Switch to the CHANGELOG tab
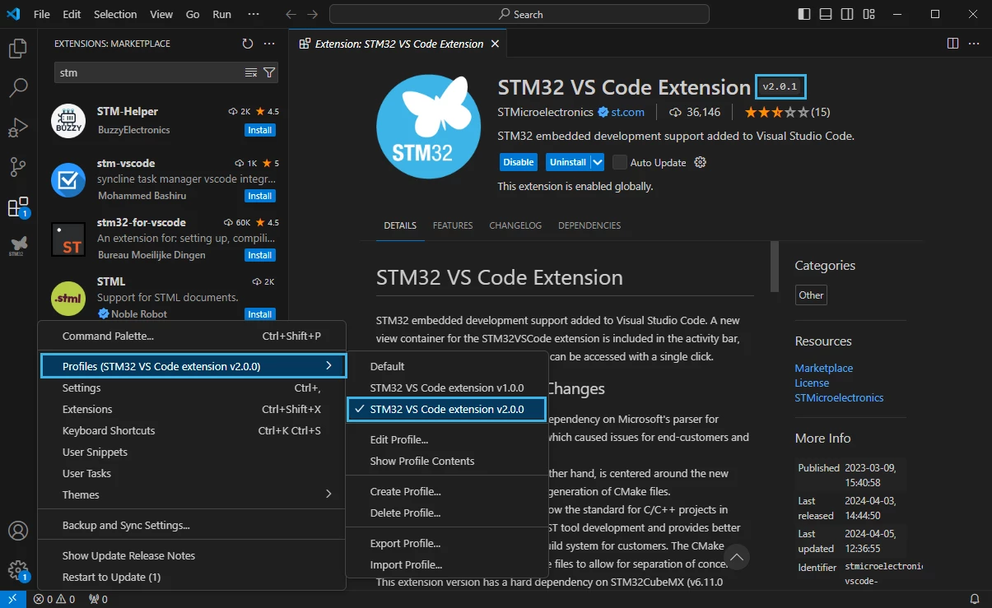This screenshot has height=608, width=992. (515, 225)
